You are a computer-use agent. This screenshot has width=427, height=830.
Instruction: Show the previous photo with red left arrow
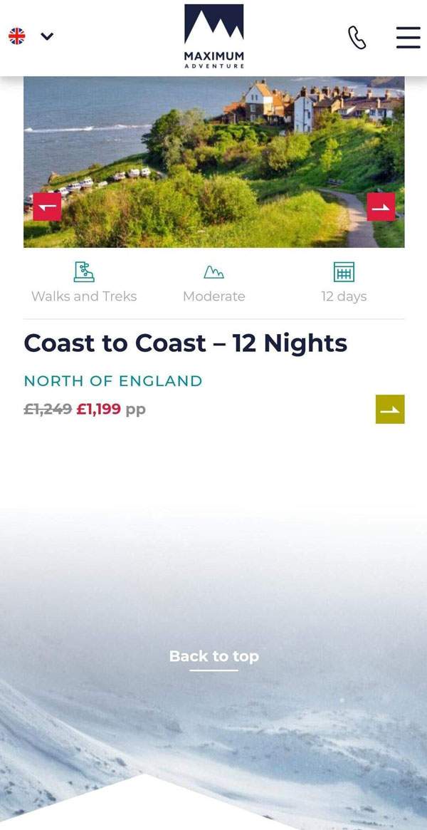47,207
